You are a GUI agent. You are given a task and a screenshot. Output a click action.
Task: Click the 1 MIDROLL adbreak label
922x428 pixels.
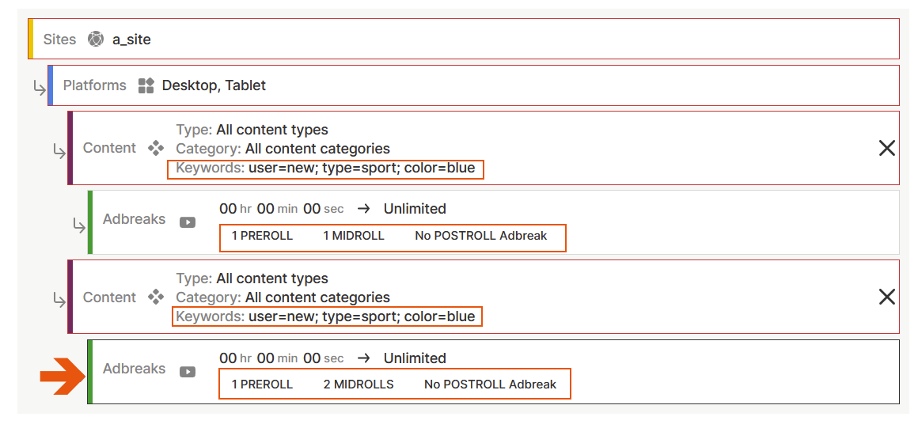click(x=353, y=236)
